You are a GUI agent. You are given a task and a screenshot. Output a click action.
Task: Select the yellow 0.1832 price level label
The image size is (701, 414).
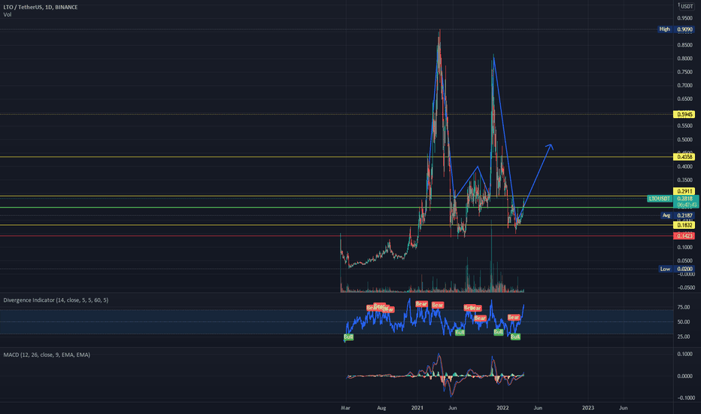[x=684, y=225]
